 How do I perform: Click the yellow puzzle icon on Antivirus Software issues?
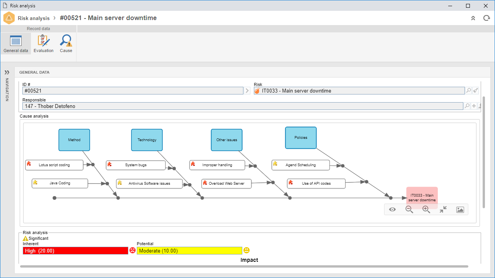(120, 182)
